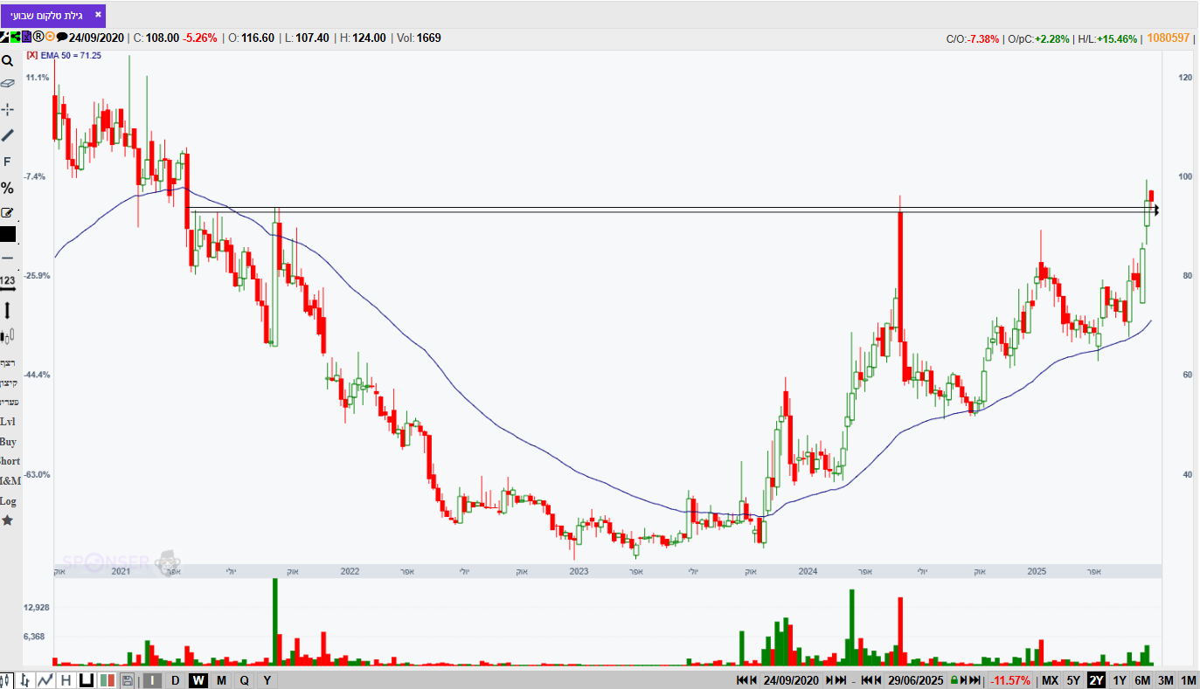
Task: Click the orange security number 1080597
Action: 1169,38
